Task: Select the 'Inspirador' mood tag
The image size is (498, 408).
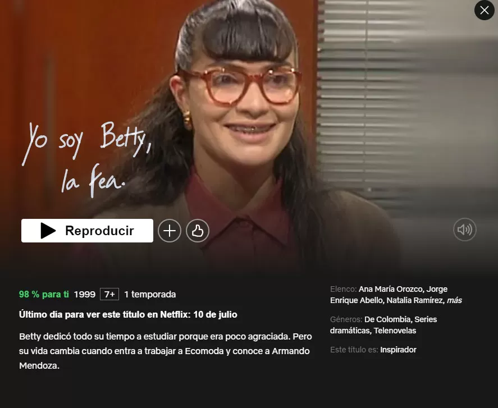Action: pyautogui.click(x=398, y=350)
